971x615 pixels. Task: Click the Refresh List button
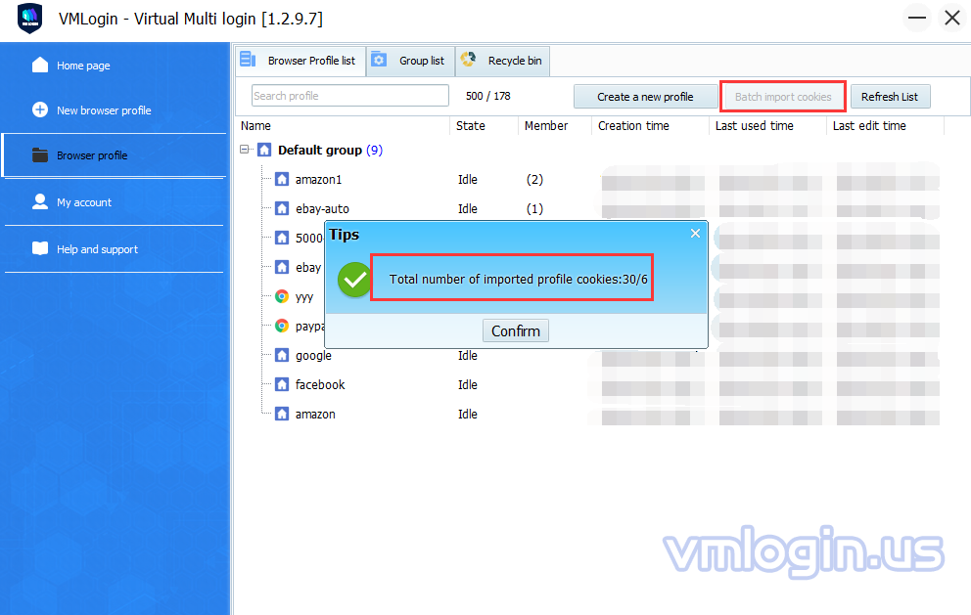click(889, 97)
